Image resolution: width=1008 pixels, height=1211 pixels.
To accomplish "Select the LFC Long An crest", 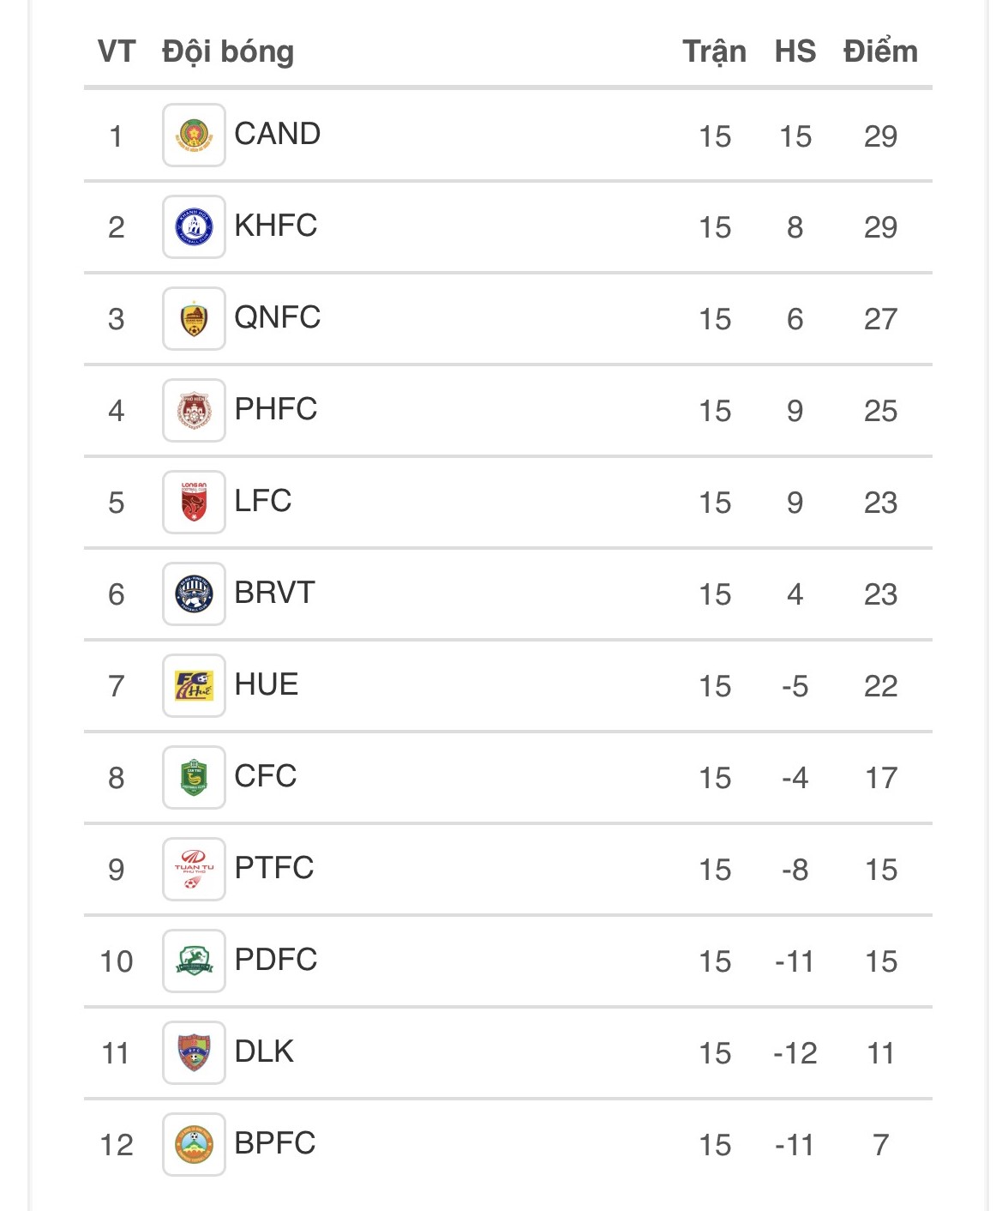I will click(194, 503).
